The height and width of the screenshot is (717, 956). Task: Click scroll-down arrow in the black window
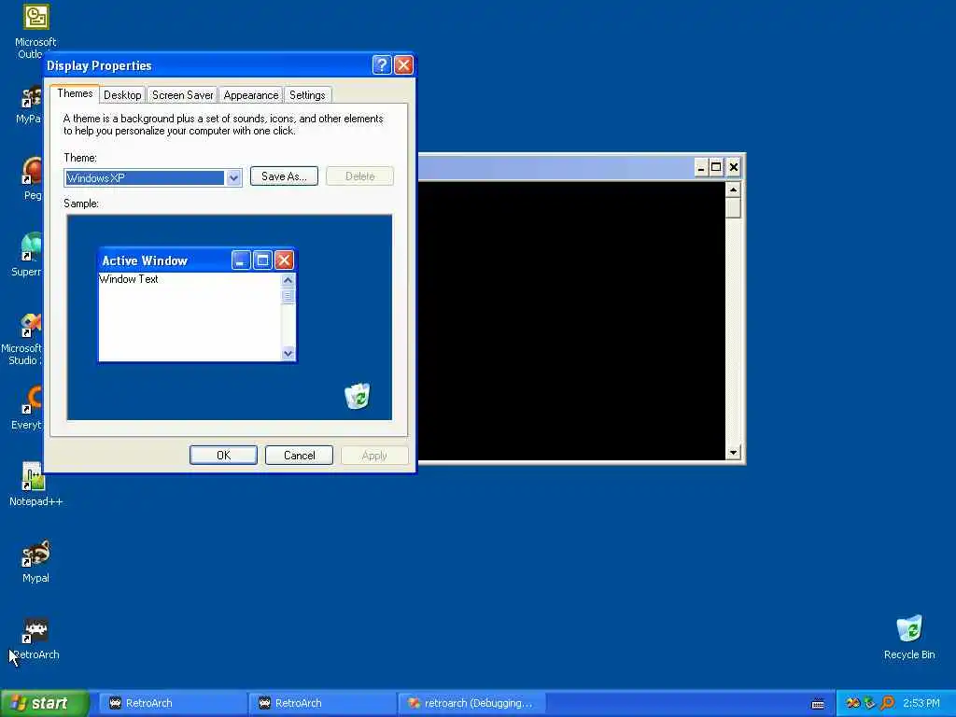[734, 453]
